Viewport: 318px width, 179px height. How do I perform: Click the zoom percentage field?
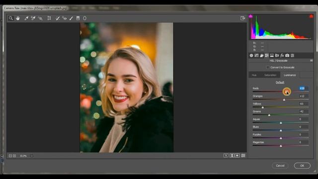pos(24,156)
